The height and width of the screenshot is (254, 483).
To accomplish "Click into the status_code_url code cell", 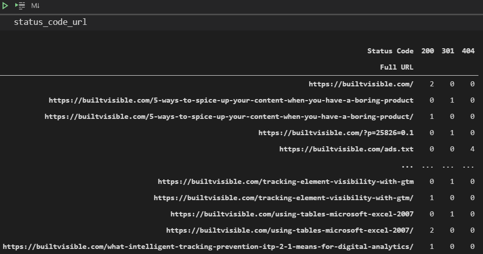I will coord(242,22).
